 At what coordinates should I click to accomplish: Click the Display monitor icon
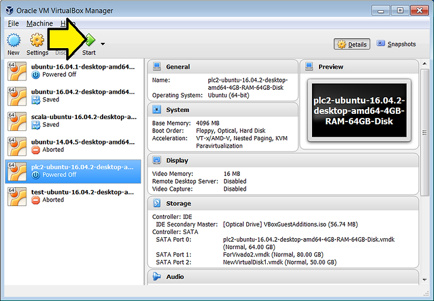click(x=157, y=160)
